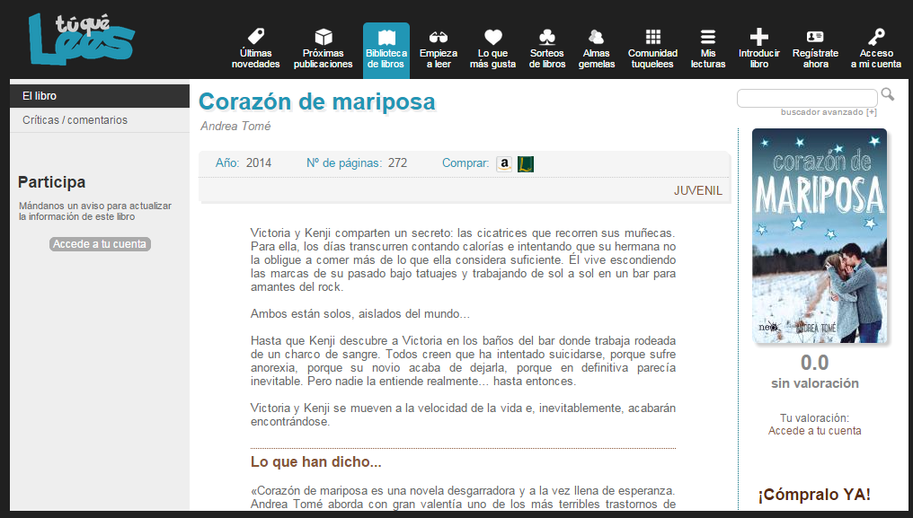Click Introducir libro plus icon
The width and height of the screenshot is (913, 518).
pyautogui.click(x=758, y=37)
